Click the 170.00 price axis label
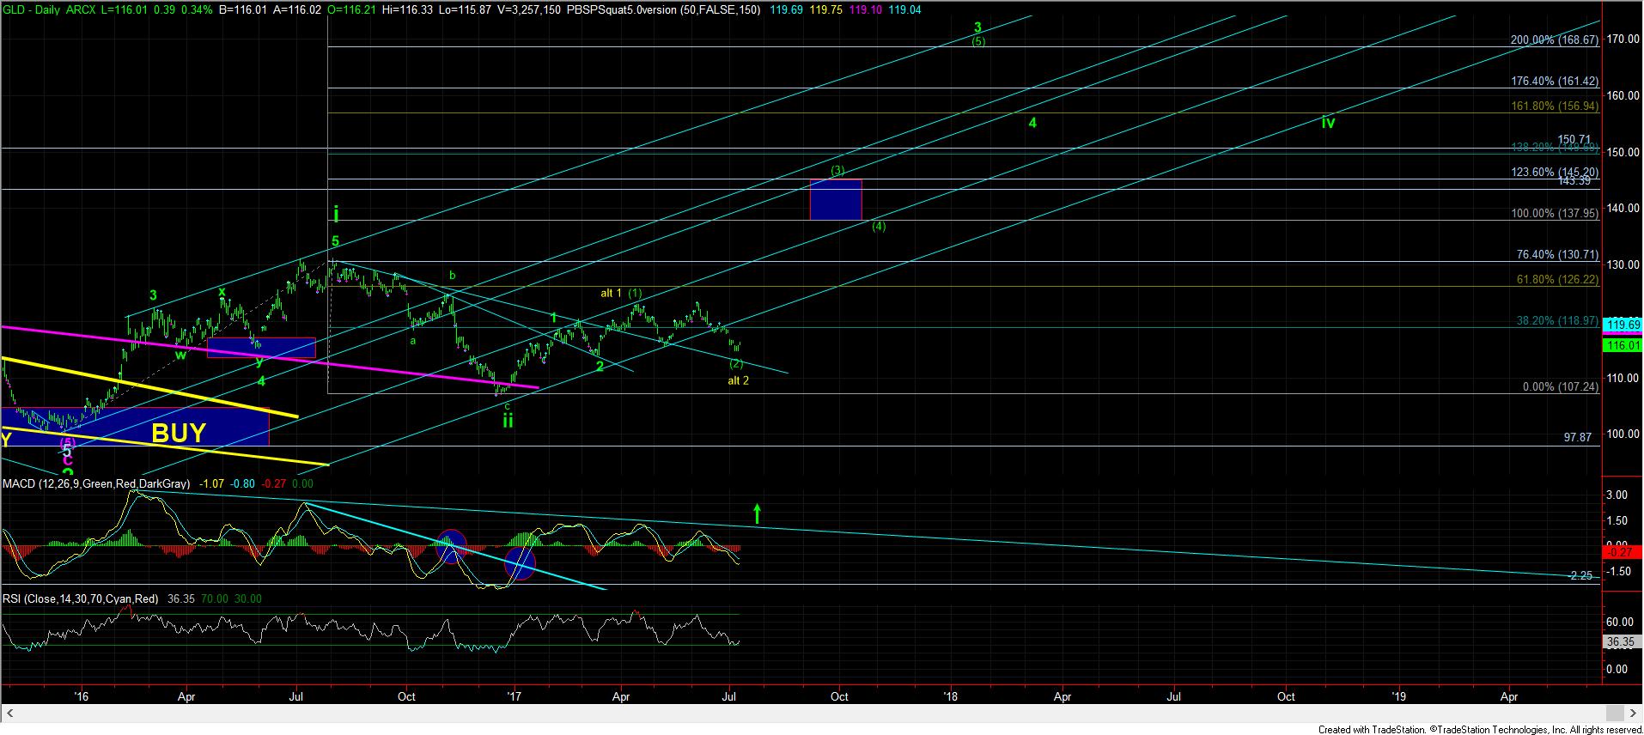 [1623, 39]
